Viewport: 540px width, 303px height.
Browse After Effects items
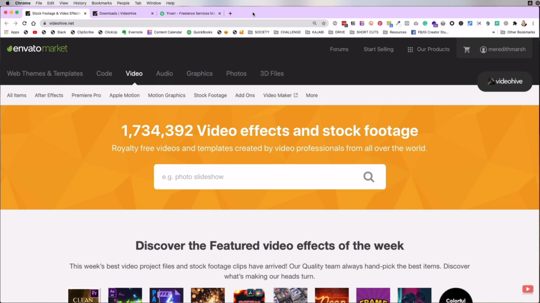49,96
